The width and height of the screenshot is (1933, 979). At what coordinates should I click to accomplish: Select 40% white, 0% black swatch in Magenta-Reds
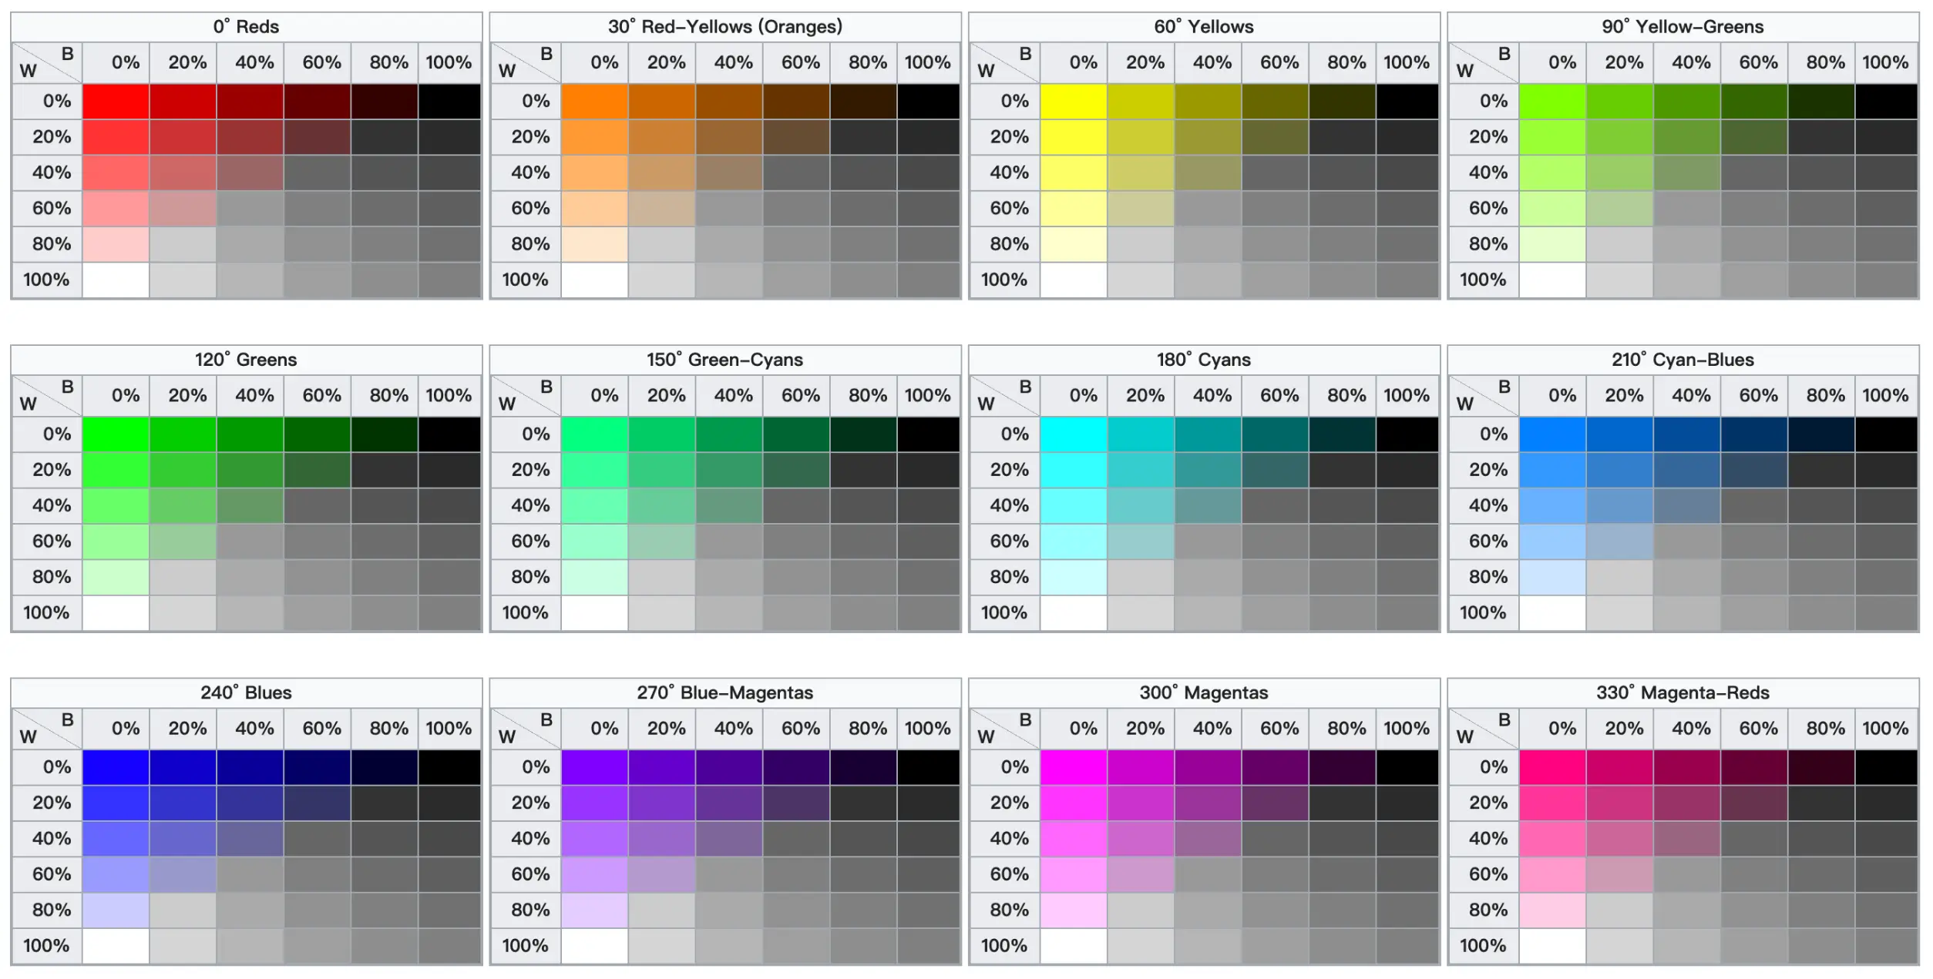click(x=1552, y=839)
